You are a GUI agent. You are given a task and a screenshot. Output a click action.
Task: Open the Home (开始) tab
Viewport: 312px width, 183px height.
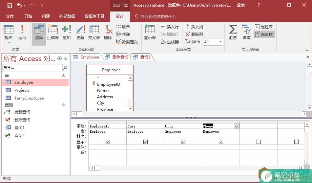29,16
